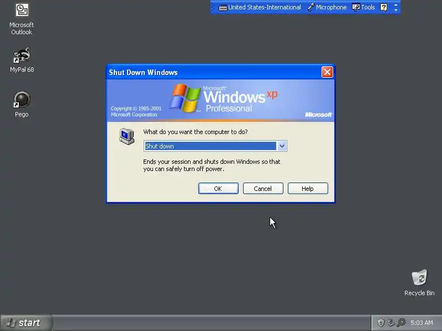
Task: Click the 'What do you want the computer to do?' label
Action: pos(196,132)
